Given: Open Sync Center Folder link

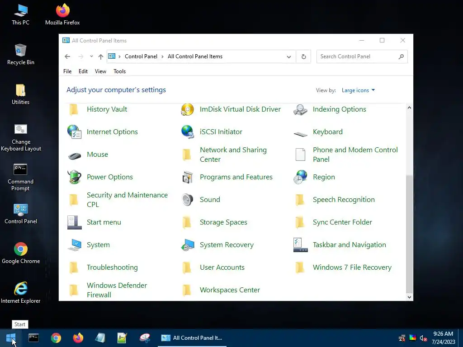Looking at the screenshot, I should [342, 222].
